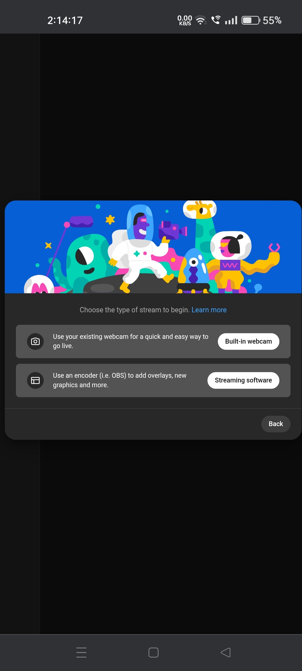302x671 pixels.
Task: Tap the Android recent apps menu icon
Action: (x=81, y=652)
